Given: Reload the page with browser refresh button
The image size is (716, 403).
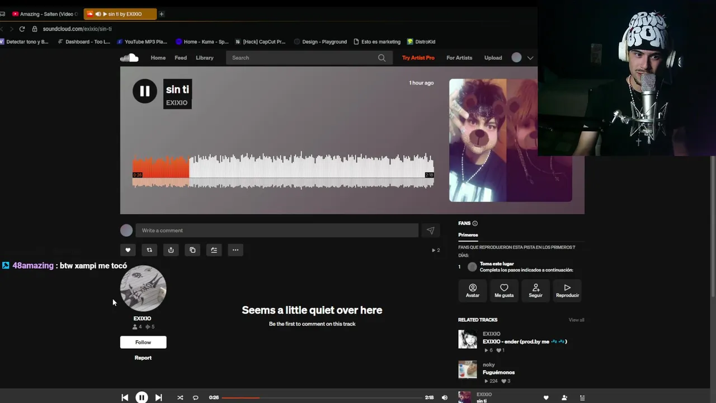Looking at the screenshot, I should [x=22, y=29].
